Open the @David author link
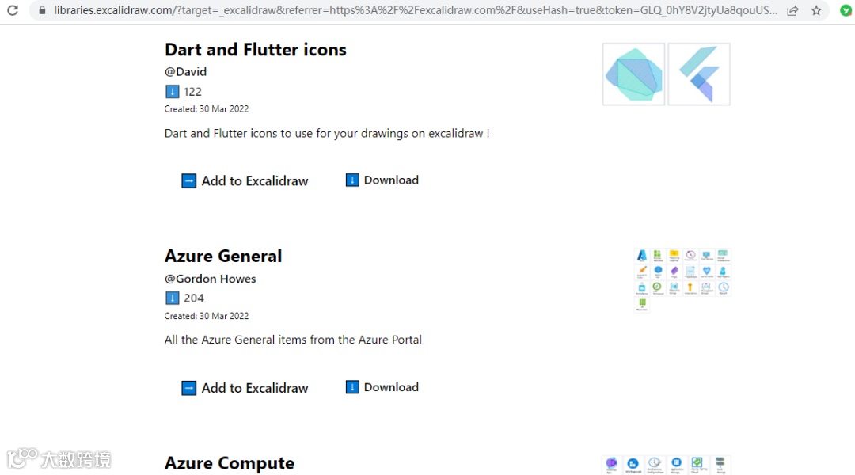 pyautogui.click(x=185, y=71)
